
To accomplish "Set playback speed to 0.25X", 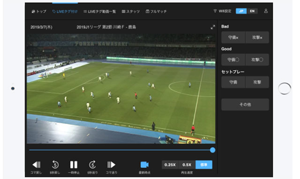I will pos(170,165).
